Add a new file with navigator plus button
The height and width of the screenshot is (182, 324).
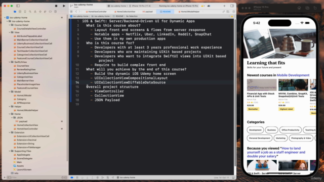[x=5, y=177]
